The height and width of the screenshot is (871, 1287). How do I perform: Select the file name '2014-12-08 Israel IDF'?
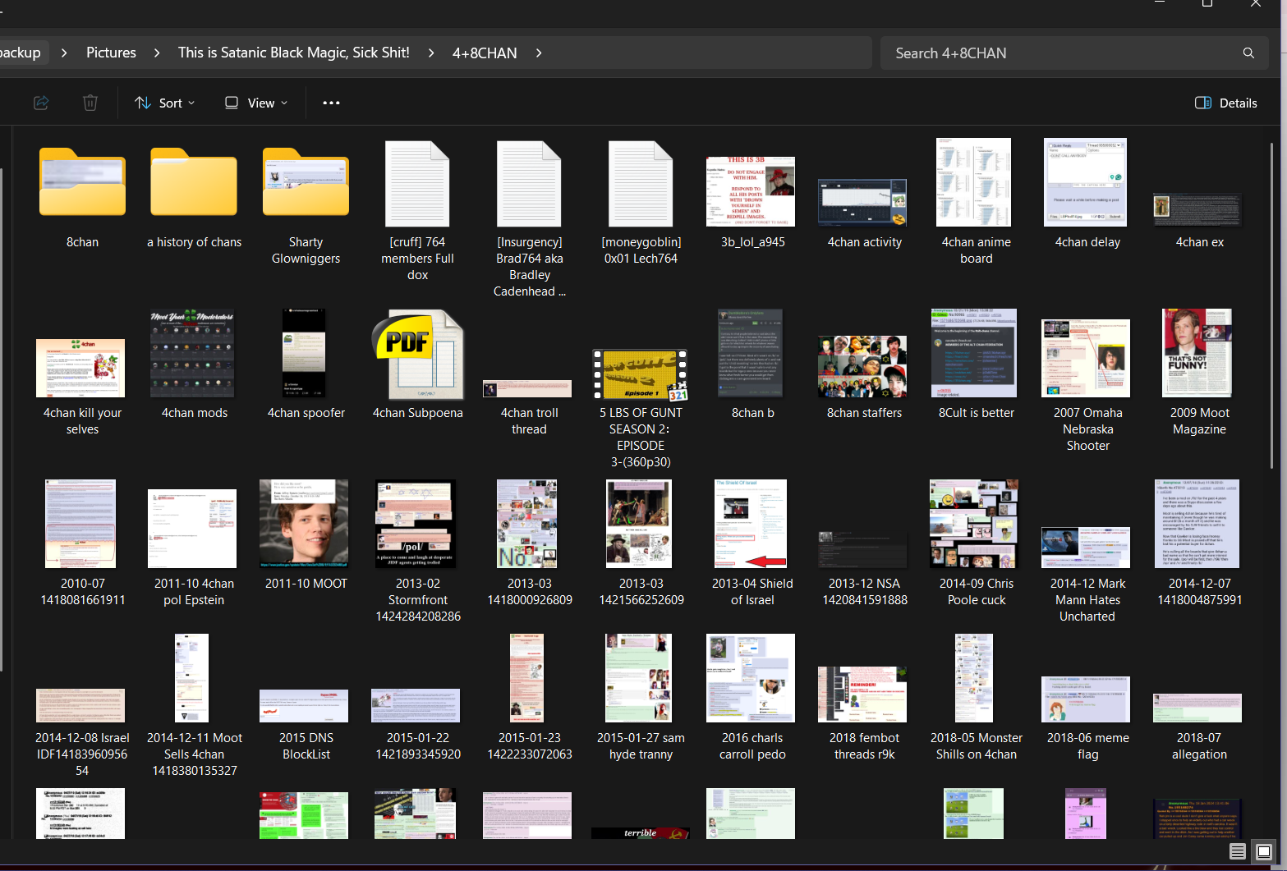[82, 754]
